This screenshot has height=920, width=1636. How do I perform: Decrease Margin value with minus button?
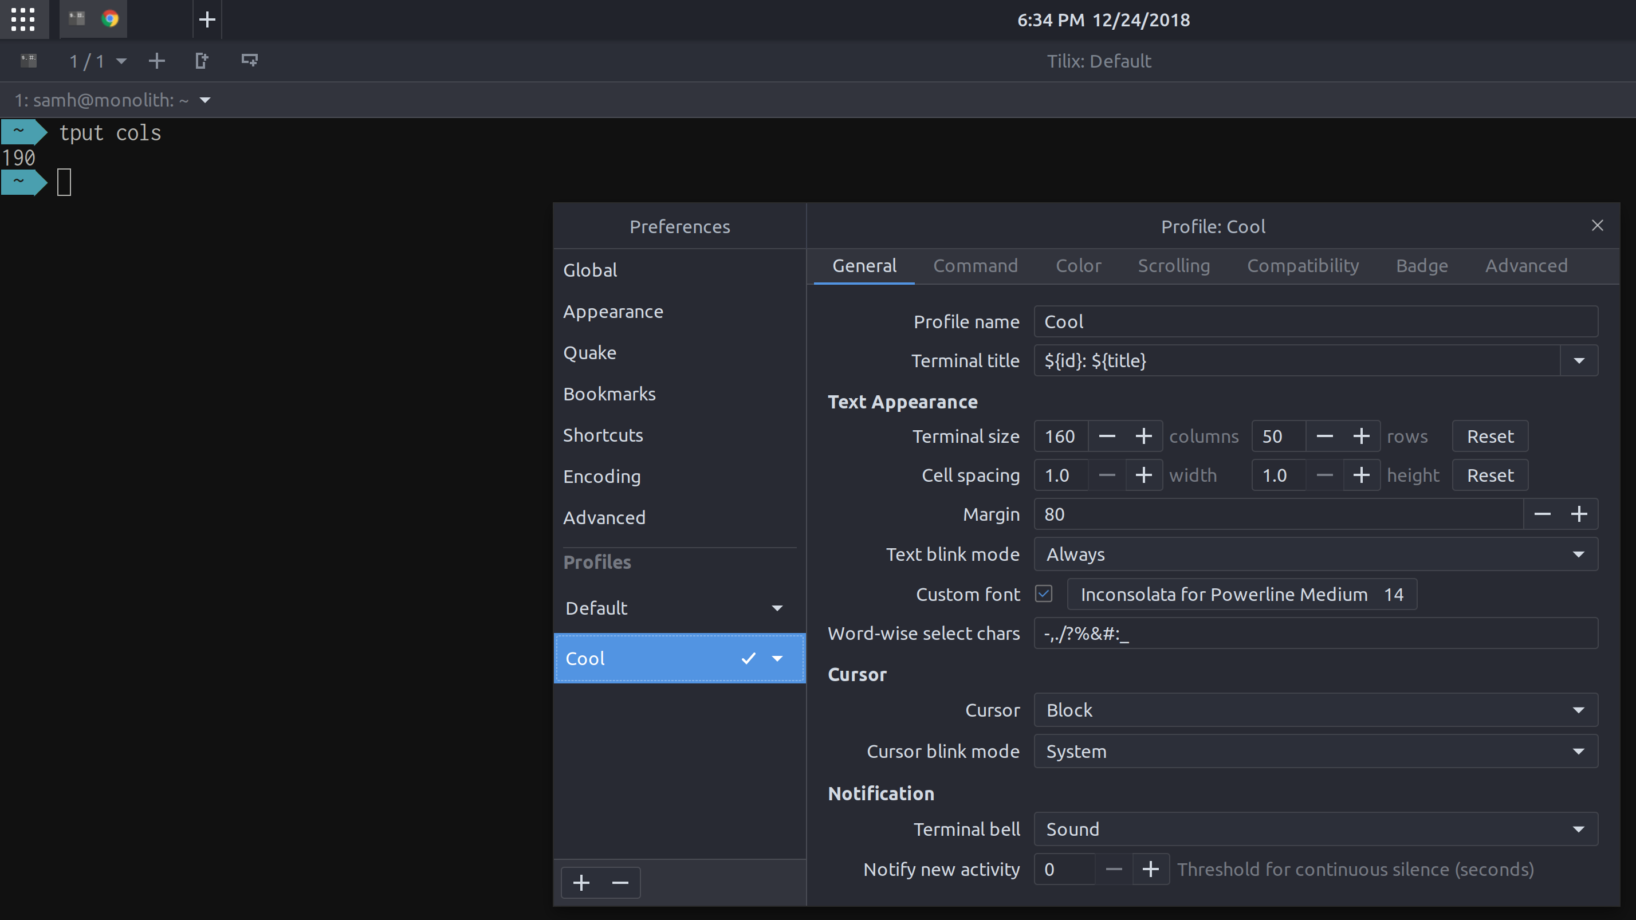pyautogui.click(x=1542, y=514)
